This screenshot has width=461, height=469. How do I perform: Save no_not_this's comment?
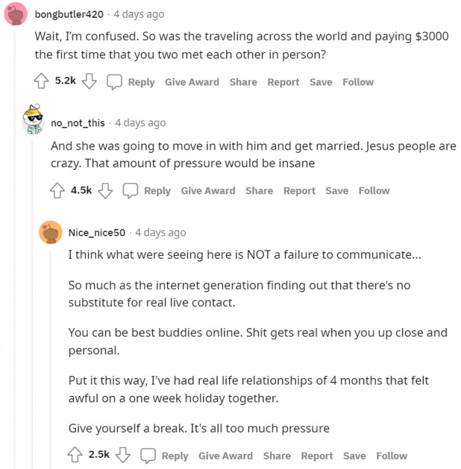coord(337,190)
